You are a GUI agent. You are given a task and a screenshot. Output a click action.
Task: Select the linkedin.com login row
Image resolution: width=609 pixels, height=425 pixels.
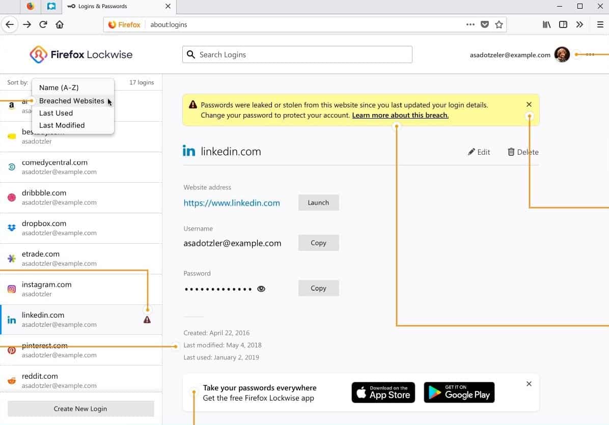click(x=81, y=320)
